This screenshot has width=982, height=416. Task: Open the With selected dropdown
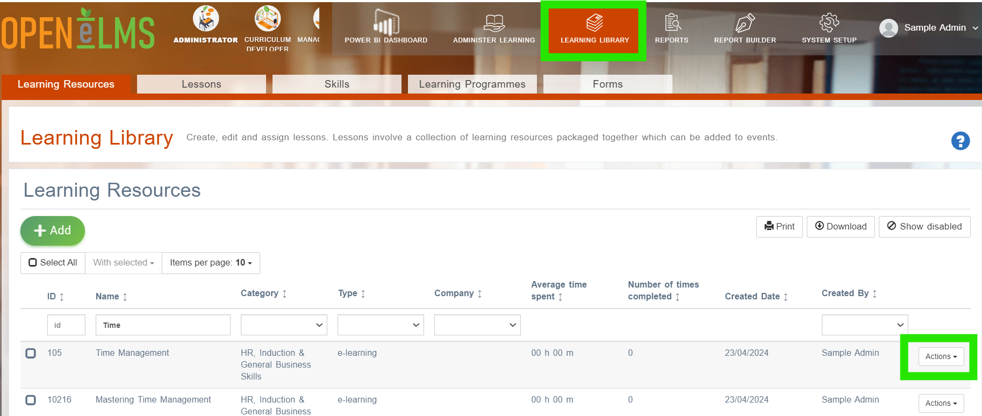(x=124, y=263)
